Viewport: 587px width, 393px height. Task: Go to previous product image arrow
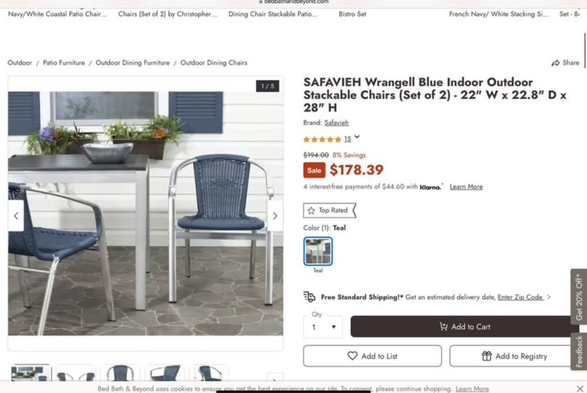point(16,216)
